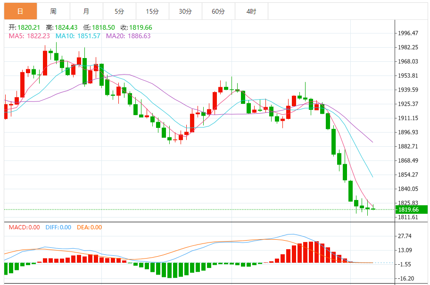Click the low price 1818.50 value

[103, 27]
